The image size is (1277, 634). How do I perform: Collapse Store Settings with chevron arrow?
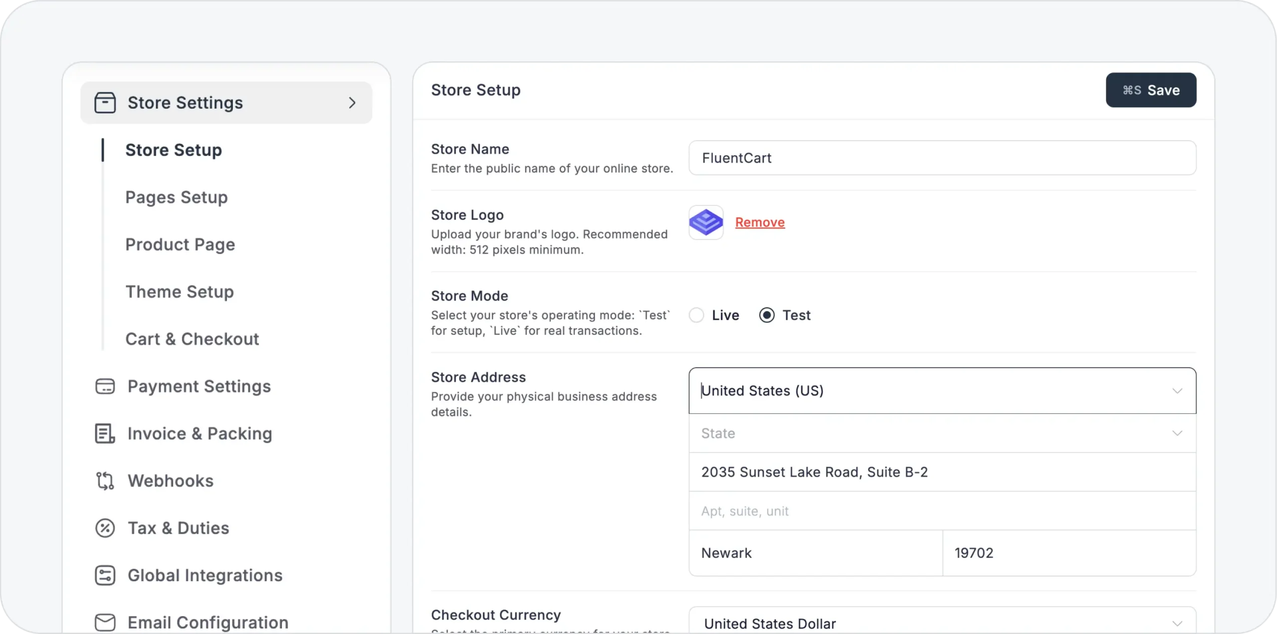pos(352,103)
